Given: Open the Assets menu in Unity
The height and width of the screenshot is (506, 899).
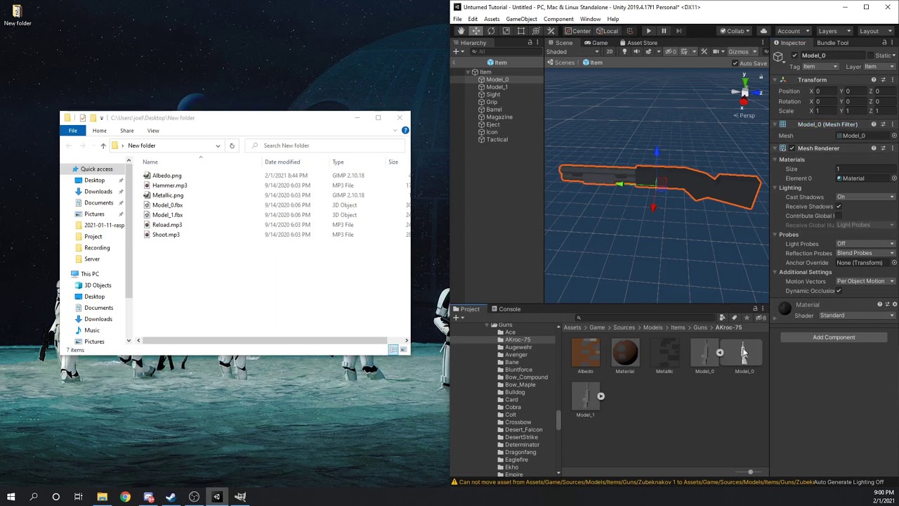Looking at the screenshot, I should 492,19.
